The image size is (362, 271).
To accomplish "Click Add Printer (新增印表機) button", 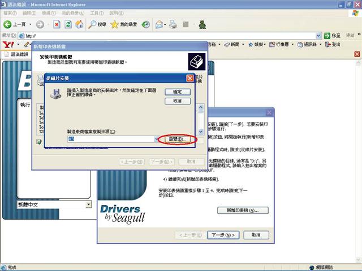I will click(x=243, y=210).
